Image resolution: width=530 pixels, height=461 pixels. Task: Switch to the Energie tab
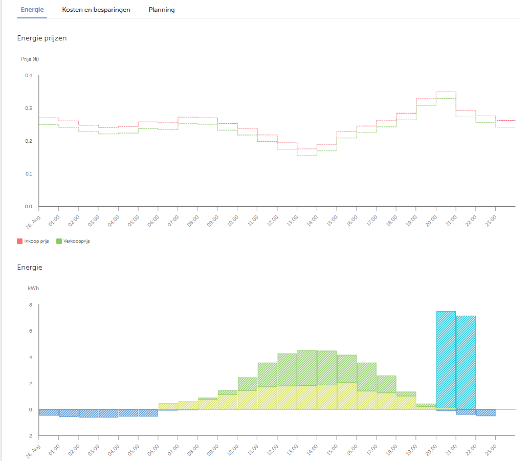coord(32,9)
